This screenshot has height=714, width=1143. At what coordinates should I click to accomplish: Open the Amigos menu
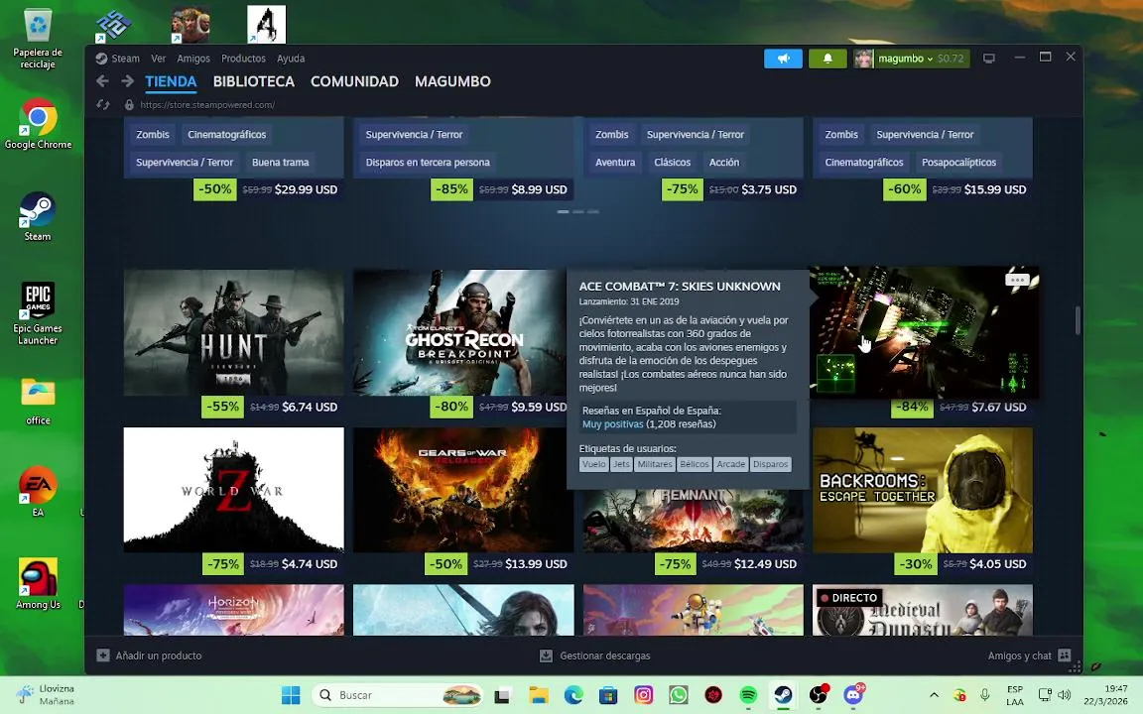tap(193, 59)
